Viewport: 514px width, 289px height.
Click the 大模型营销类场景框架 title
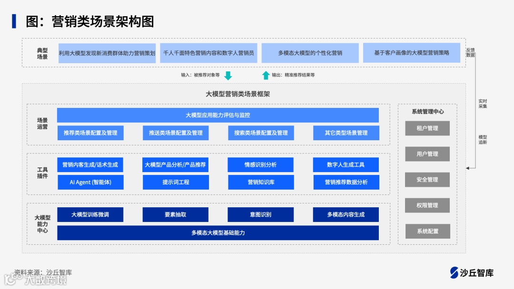tap(238, 94)
